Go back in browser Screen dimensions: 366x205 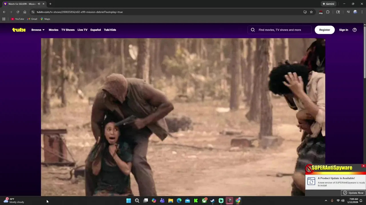(x=4, y=12)
